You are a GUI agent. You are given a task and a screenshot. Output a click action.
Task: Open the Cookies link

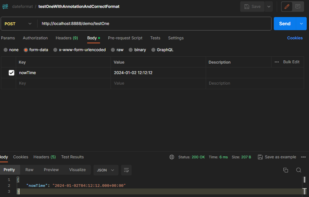(295, 38)
